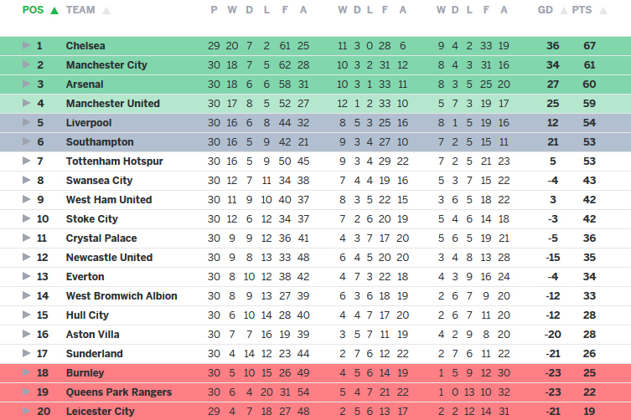Open the Southampton team link
The width and height of the screenshot is (631, 420).
point(100,141)
